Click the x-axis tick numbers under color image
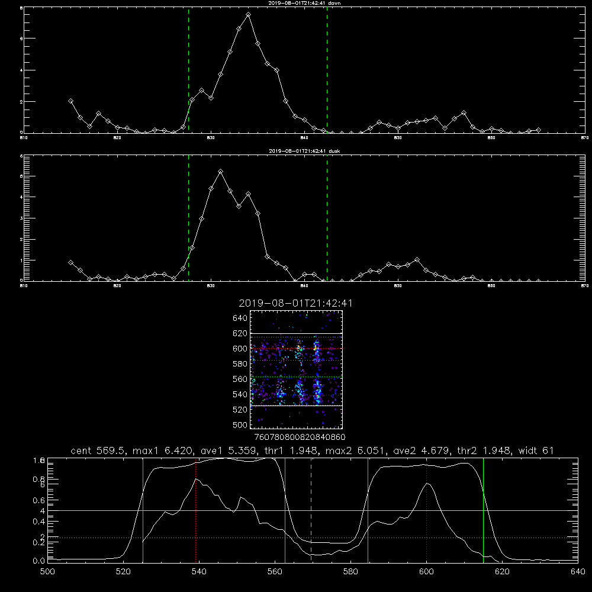The width and height of the screenshot is (592, 592). (300, 437)
